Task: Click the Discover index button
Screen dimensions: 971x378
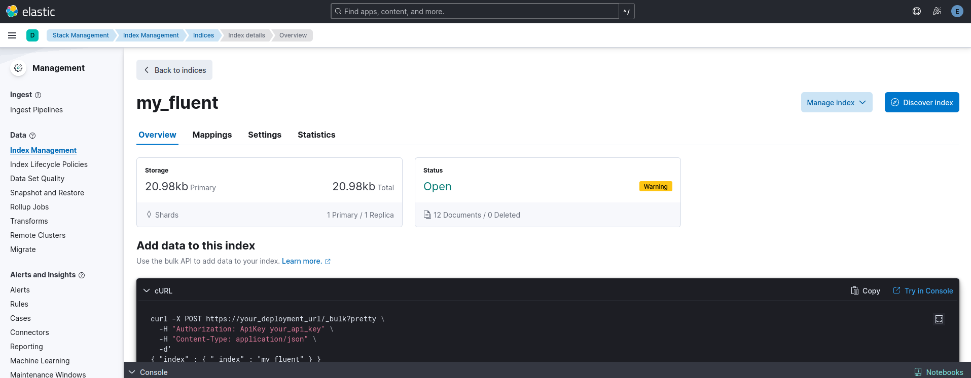Action: click(x=922, y=102)
